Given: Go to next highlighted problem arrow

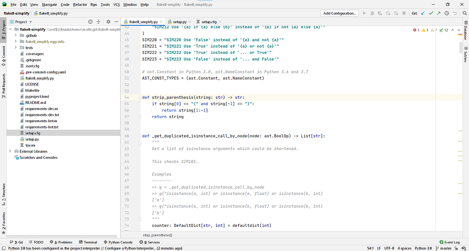Looking at the screenshot, I should tap(459, 30).
